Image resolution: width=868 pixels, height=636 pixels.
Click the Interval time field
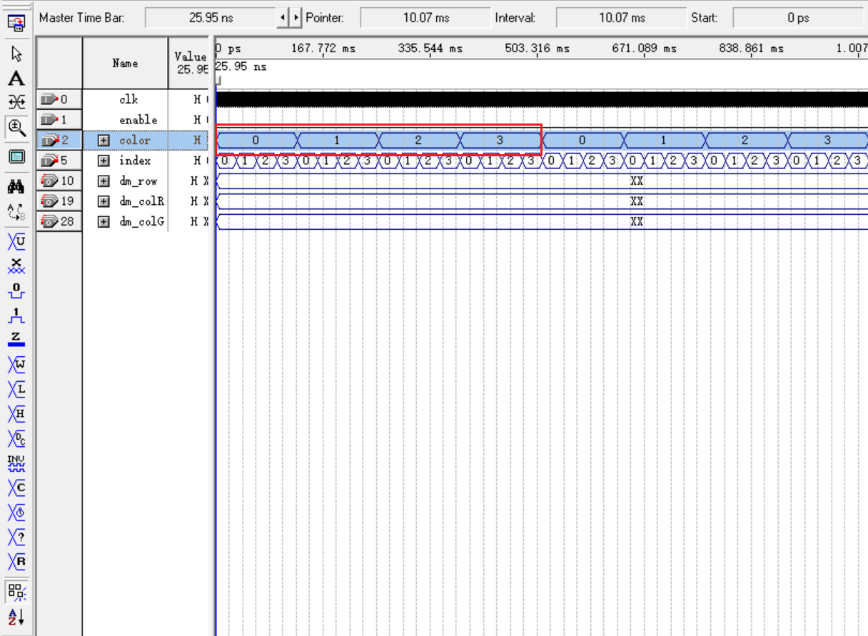click(x=620, y=18)
